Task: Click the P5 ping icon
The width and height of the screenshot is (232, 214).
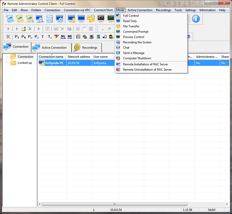Action: point(24,36)
